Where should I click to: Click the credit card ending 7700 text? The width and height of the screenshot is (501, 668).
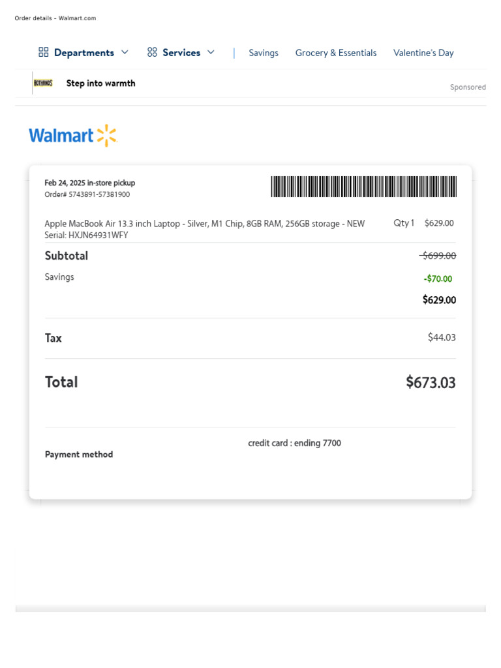coord(294,444)
